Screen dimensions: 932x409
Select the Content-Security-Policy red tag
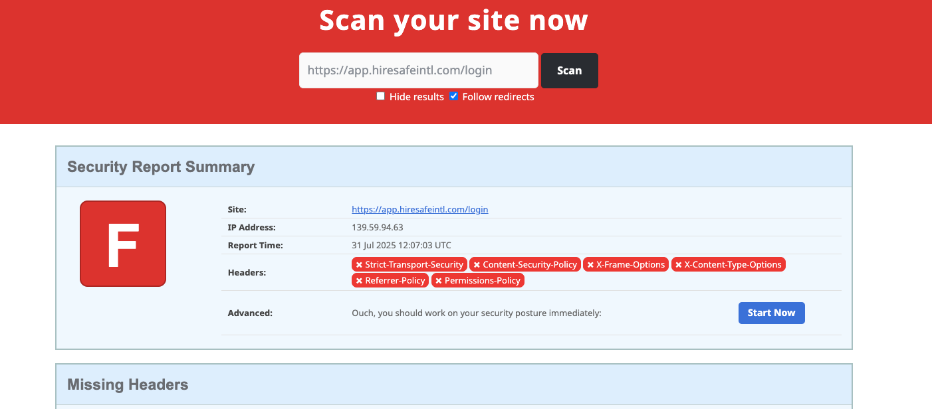point(525,264)
